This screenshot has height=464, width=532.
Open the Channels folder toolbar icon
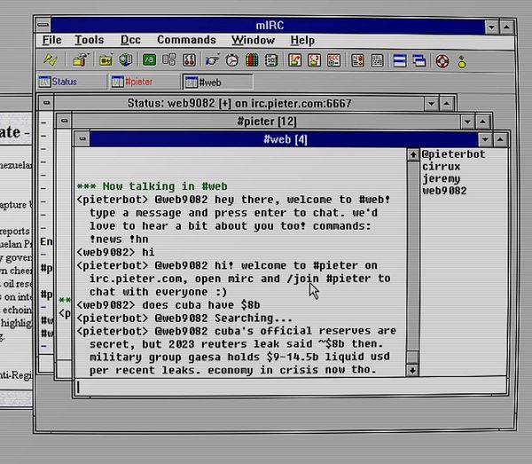pyautogui.click(x=106, y=60)
